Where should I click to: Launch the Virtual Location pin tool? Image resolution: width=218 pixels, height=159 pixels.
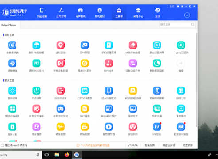click(x=61, y=45)
